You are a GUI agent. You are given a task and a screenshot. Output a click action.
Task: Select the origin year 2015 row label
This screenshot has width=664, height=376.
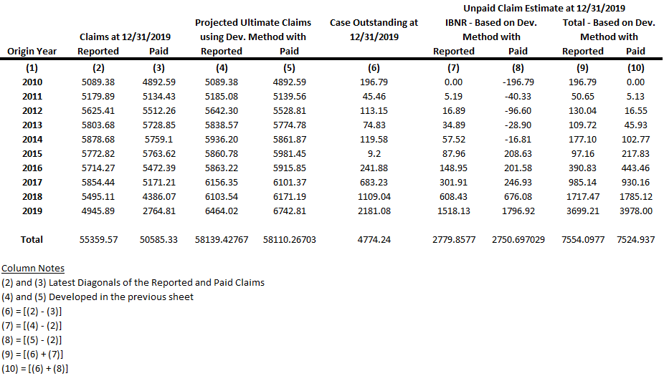(32, 153)
